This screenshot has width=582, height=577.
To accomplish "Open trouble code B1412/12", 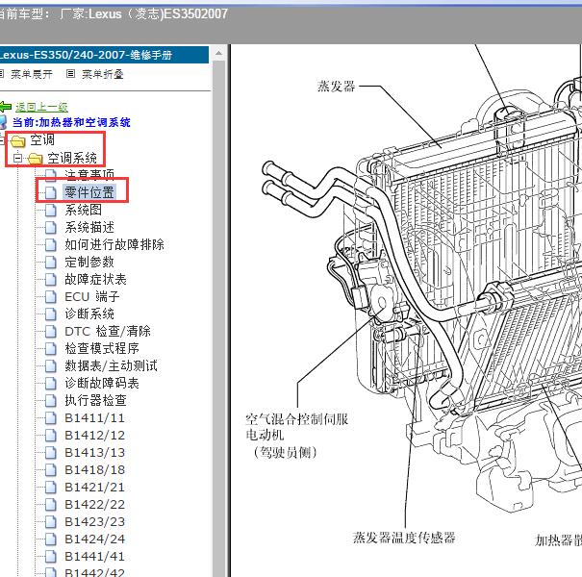I will pyautogui.click(x=94, y=436).
